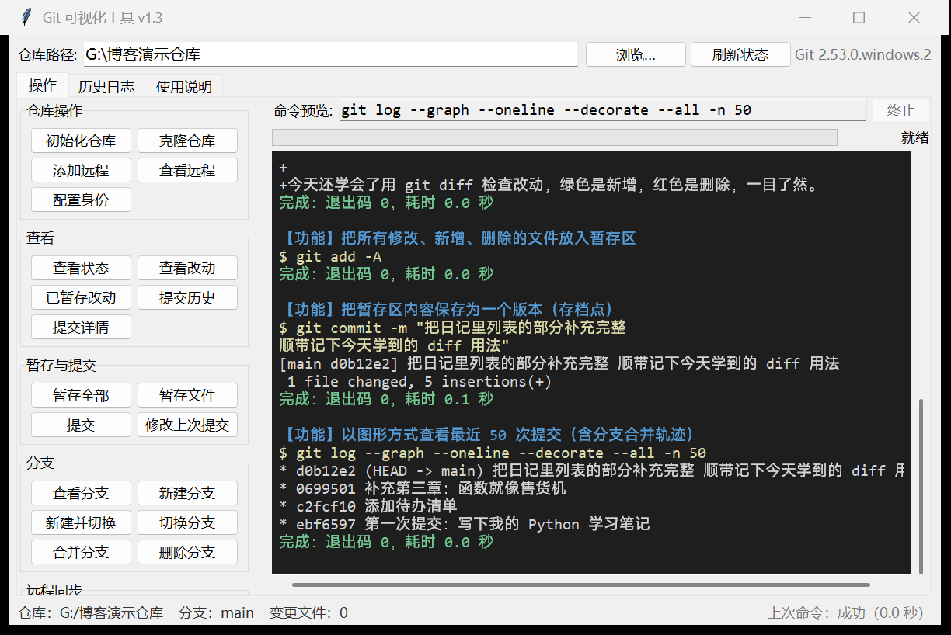Click the 刷新状态 button
Image resolution: width=951 pixels, height=635 pixels.
(740, 54)
